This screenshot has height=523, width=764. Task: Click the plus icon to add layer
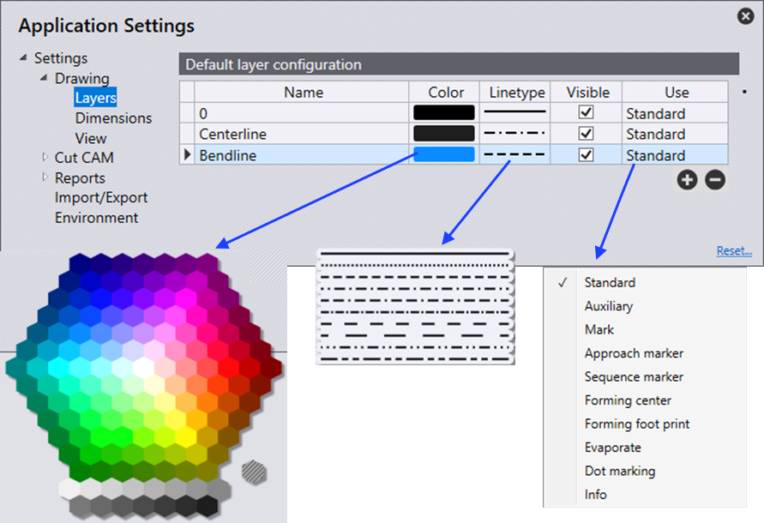[x=687, y=180]
